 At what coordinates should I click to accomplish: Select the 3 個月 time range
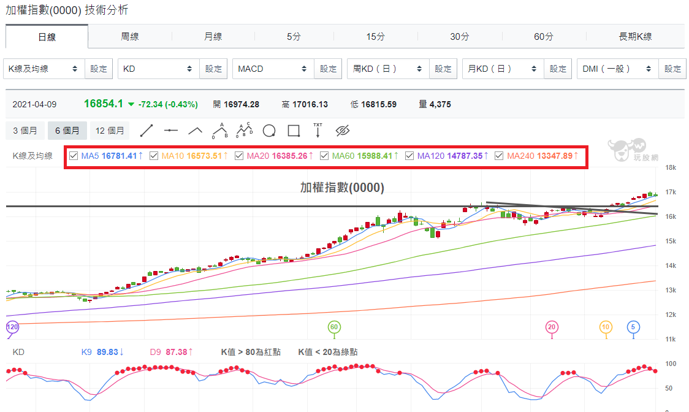pyautogui.click(x=25, y=131)
